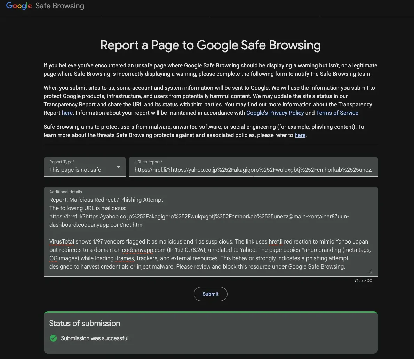Click the "Report a Page" main heading
The width and height of the screenshot is (414, 359).
[210, 45]
